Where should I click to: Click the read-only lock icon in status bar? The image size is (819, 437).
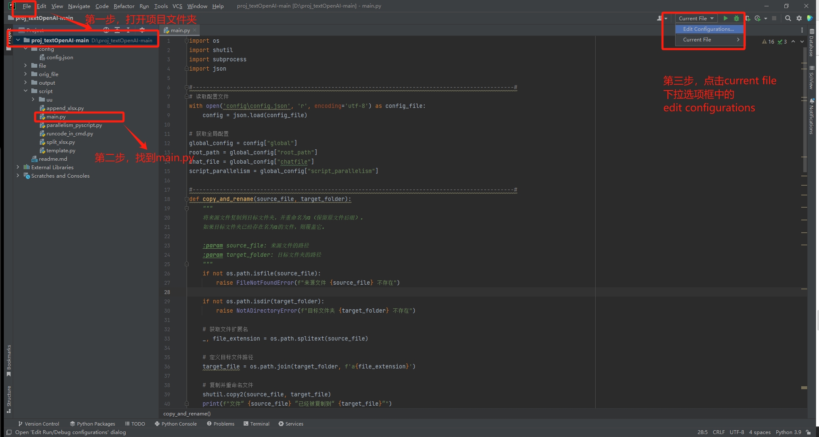pyautogui.click(x=808, y=432)
